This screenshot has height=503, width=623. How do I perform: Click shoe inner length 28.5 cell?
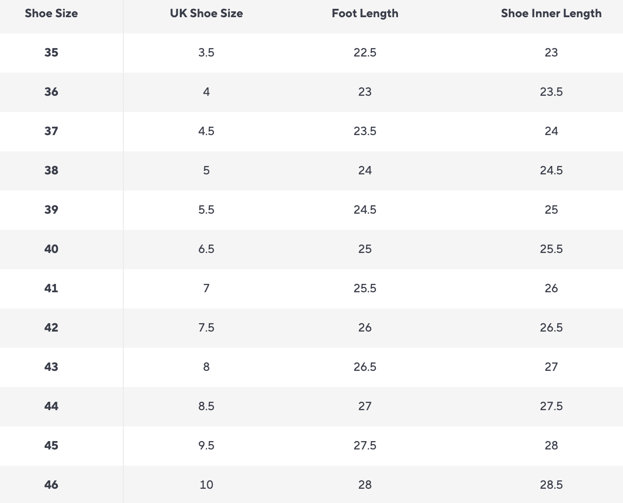551,485
